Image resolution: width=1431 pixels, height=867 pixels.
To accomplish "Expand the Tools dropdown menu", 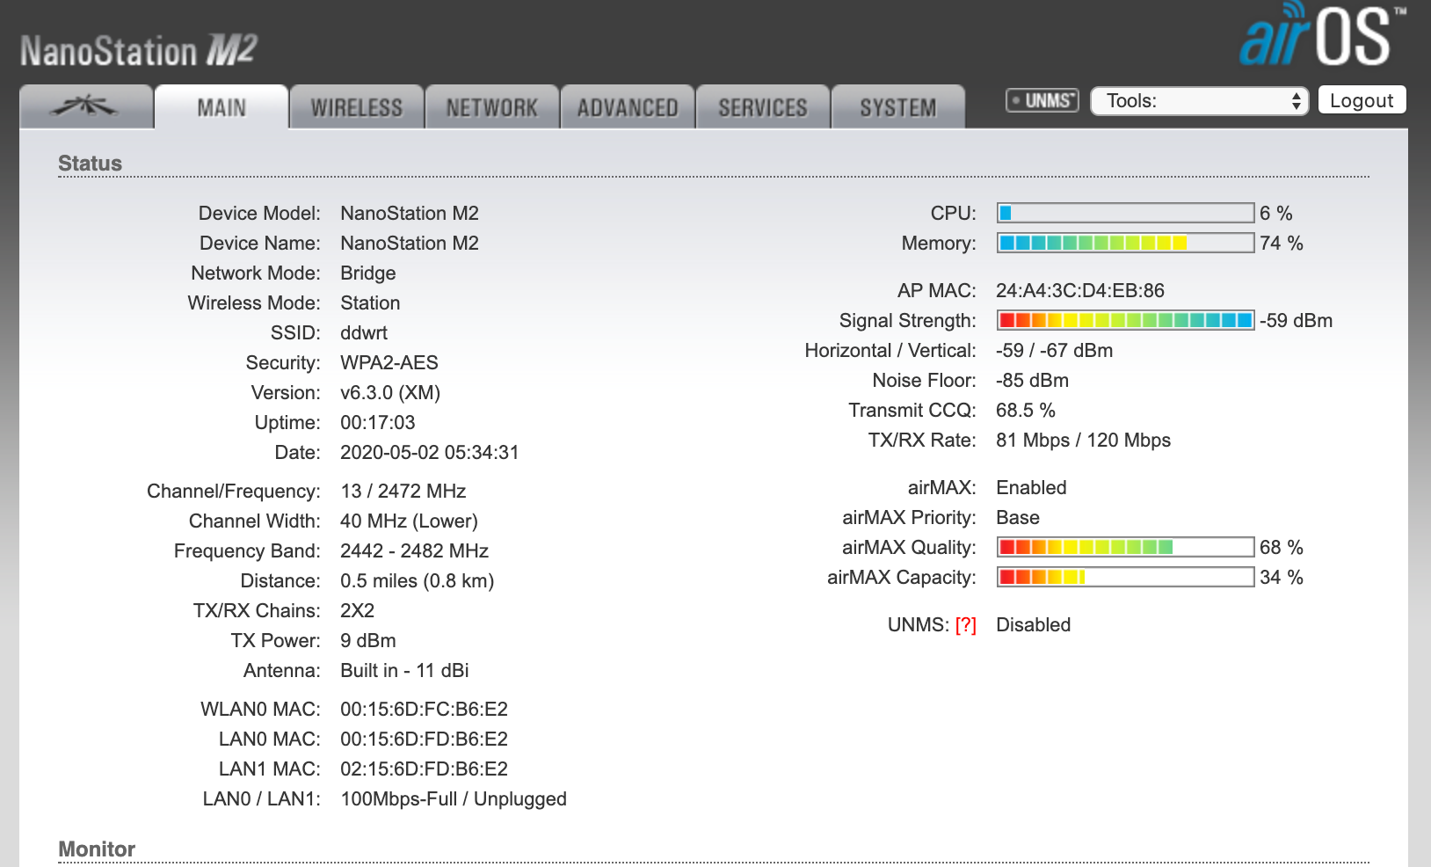I will [1199, 101].
